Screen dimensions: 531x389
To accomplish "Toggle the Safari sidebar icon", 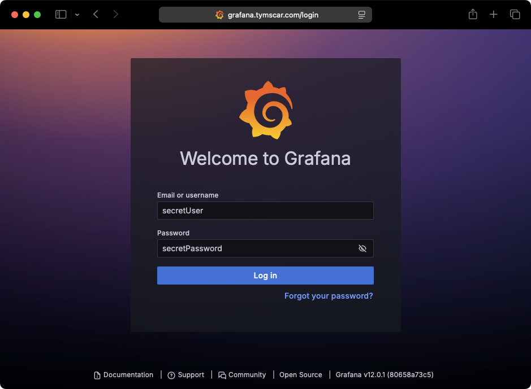I will pos(61,15).
